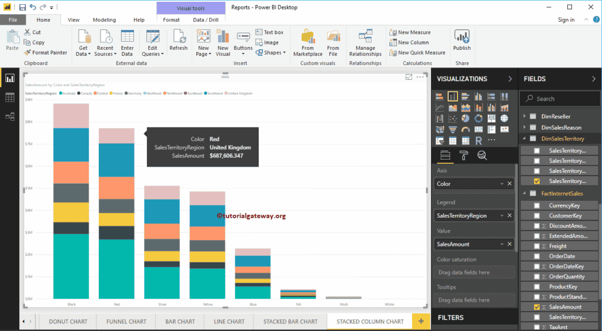The height and width of the screenshot is (331, 602).
Task: Uncheck the SalesAmount field checkbox
Action: [x=537, y=307]
